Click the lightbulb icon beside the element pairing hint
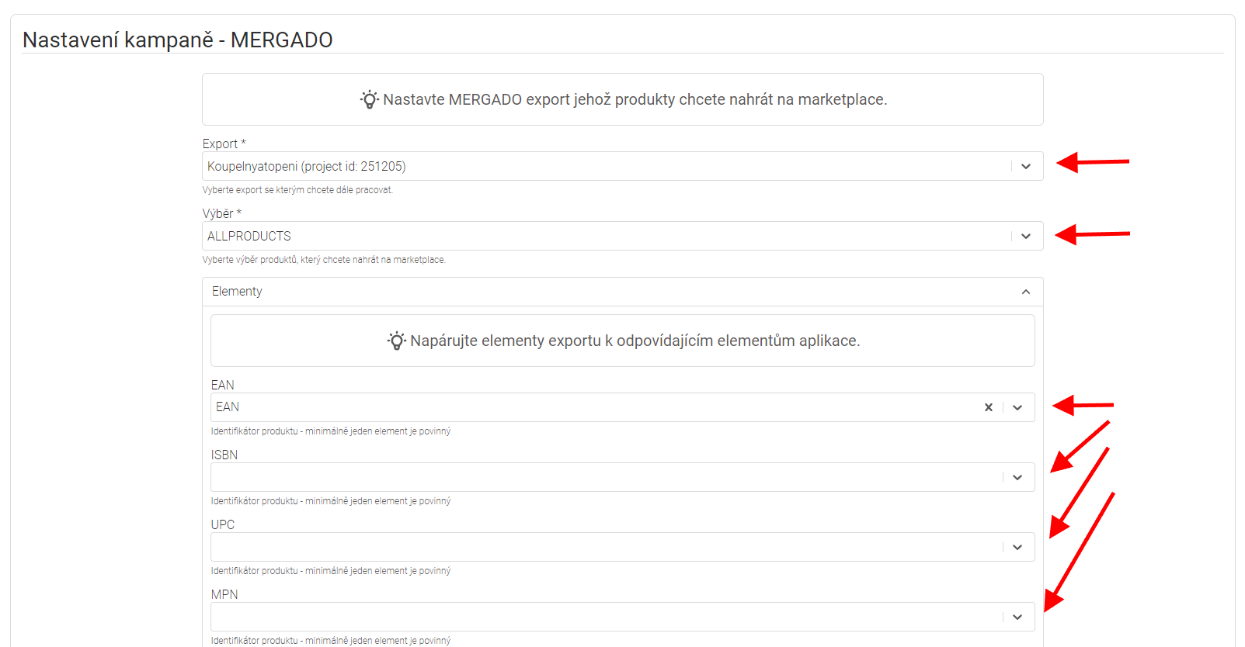 (397, 341)
